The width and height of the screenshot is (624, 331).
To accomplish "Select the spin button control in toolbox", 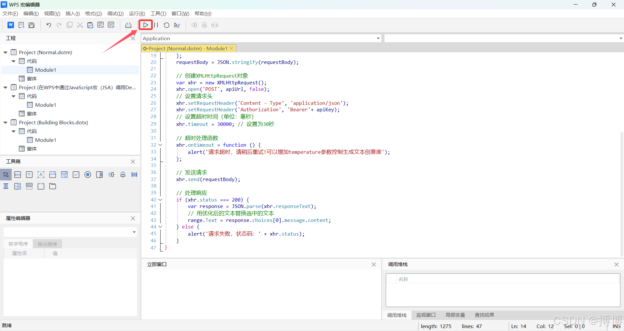I will coord(18,186).
